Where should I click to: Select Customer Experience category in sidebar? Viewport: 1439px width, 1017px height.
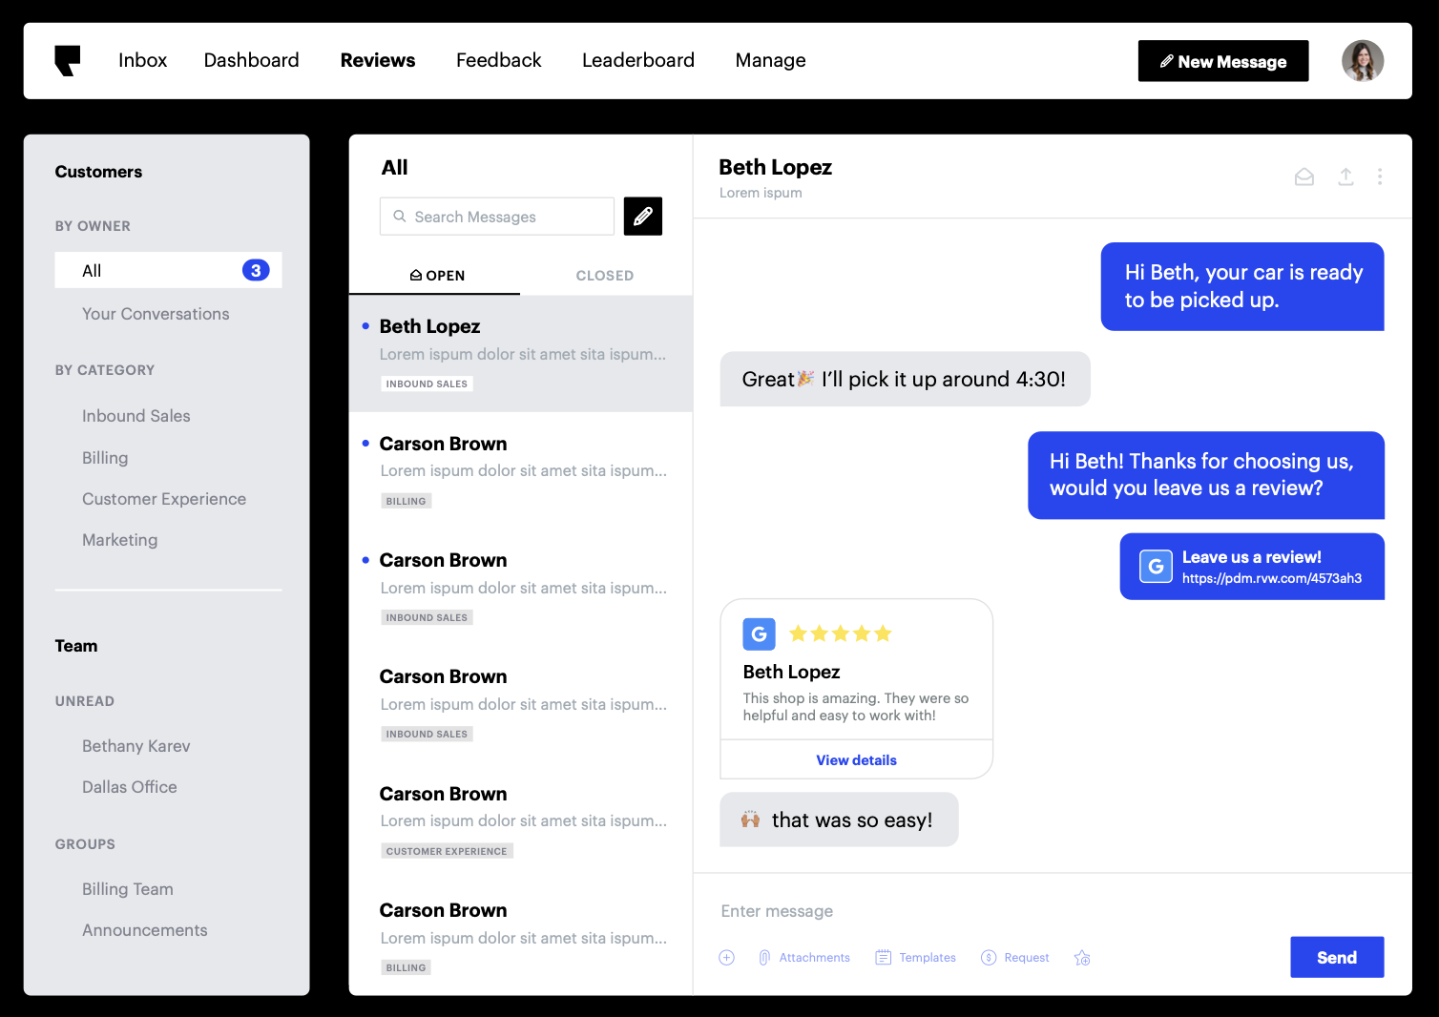[164, 499]
